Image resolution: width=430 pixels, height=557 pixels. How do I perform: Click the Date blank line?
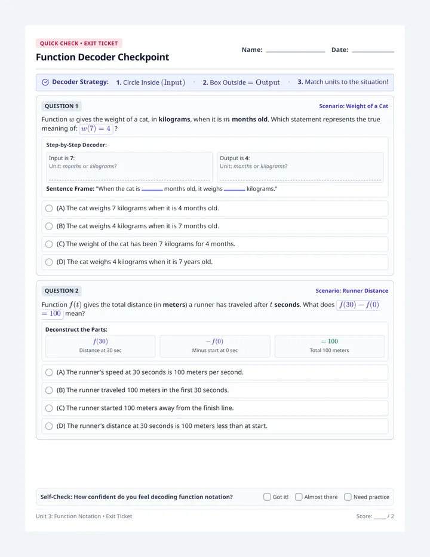[x=373, y=51]
